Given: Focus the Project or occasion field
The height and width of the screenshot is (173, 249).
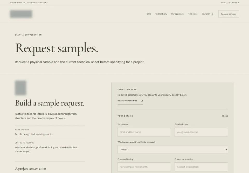Looking at the screenshot, I should tap(201, 167).
